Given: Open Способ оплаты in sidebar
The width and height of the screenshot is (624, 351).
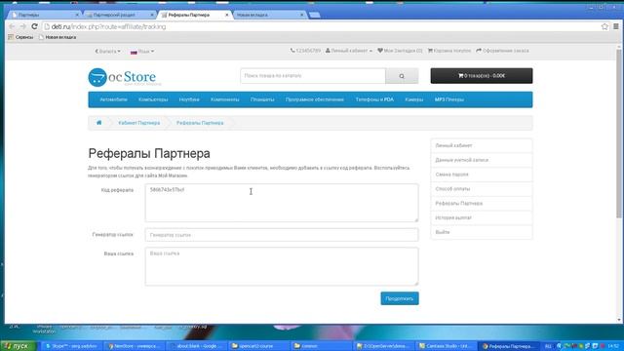Looking at the screenshot, I should pyautogui.click(x=482, y=188).
